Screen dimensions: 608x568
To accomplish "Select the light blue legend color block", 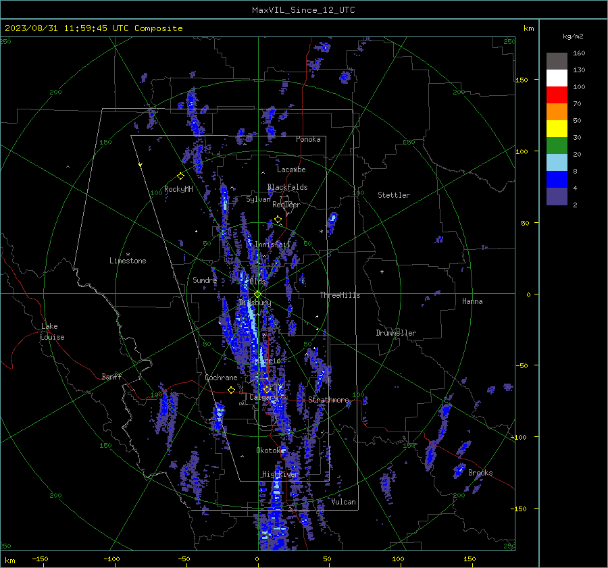I will tap(557, 163).
